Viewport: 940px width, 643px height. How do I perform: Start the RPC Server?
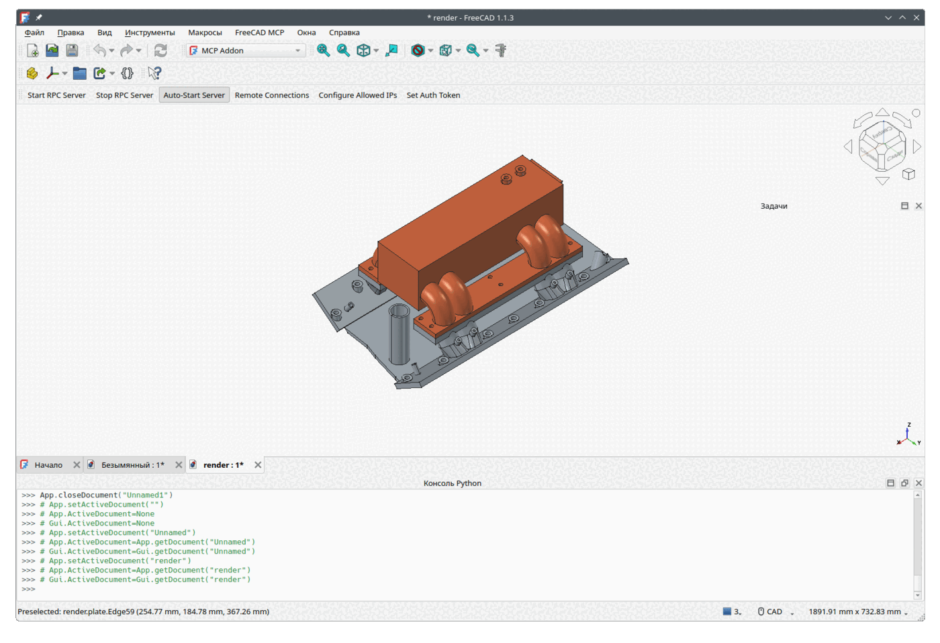tap(56, 95)
